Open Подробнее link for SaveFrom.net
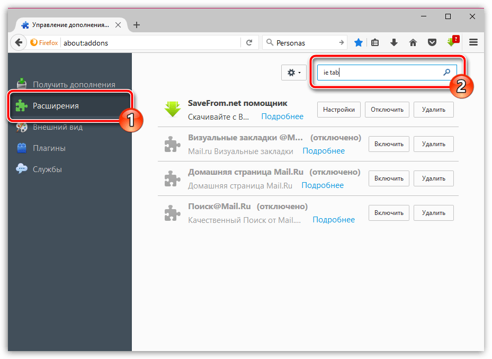The width and height of the screenshot is (492, 359). pyautogui.click(x=282, y=116)
